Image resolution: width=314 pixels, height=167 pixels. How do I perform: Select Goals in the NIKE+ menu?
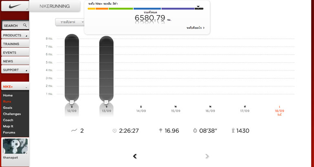pos(8,108)
